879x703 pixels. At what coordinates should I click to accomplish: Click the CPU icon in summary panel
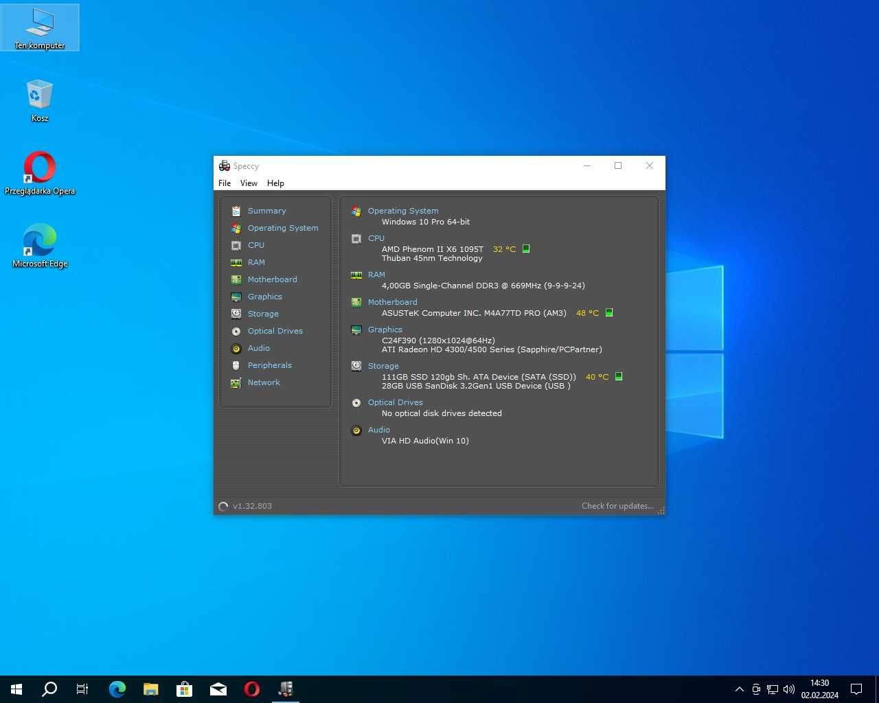click(x=356, y=239)
